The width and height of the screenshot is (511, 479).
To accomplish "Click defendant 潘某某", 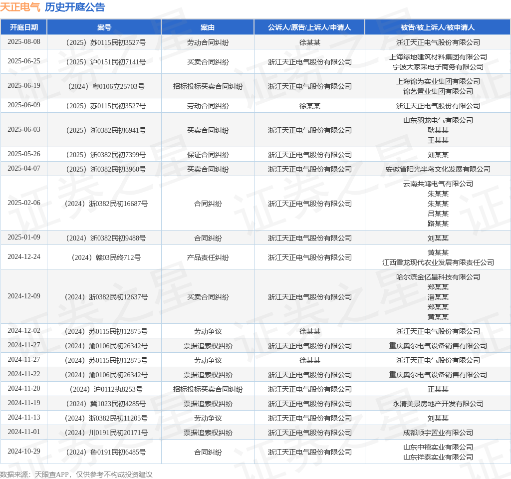I will (x=438, y=297).
